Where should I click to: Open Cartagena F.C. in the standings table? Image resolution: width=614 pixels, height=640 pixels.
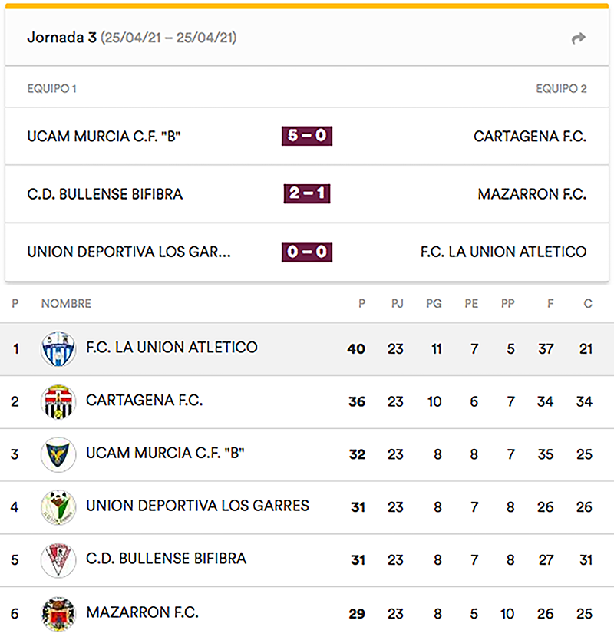144,401
